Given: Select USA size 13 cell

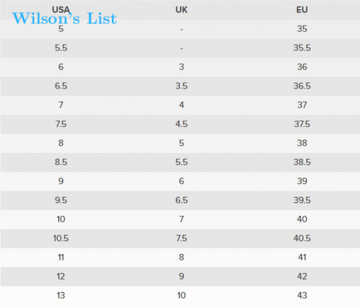Looking at the screenshot, I should click(x=61, y=295).
